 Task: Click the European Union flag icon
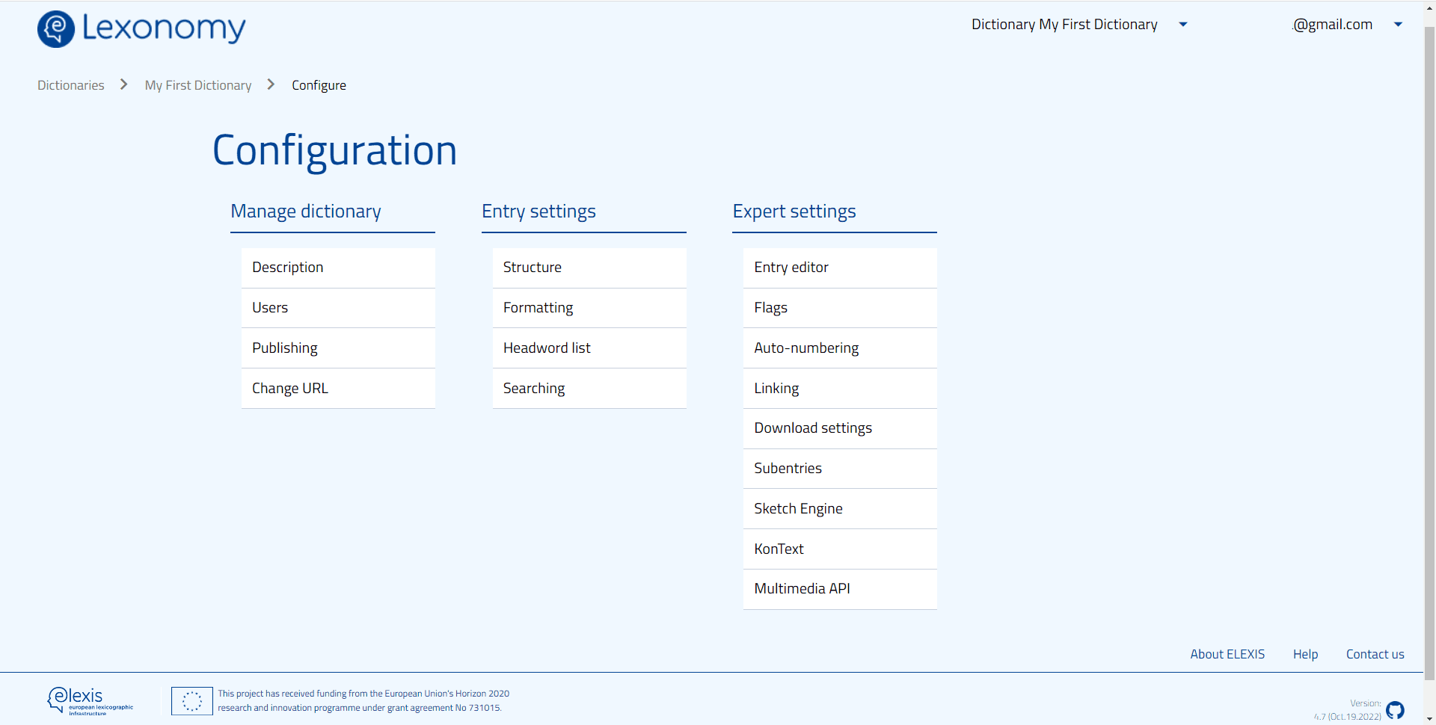point(192,701)
